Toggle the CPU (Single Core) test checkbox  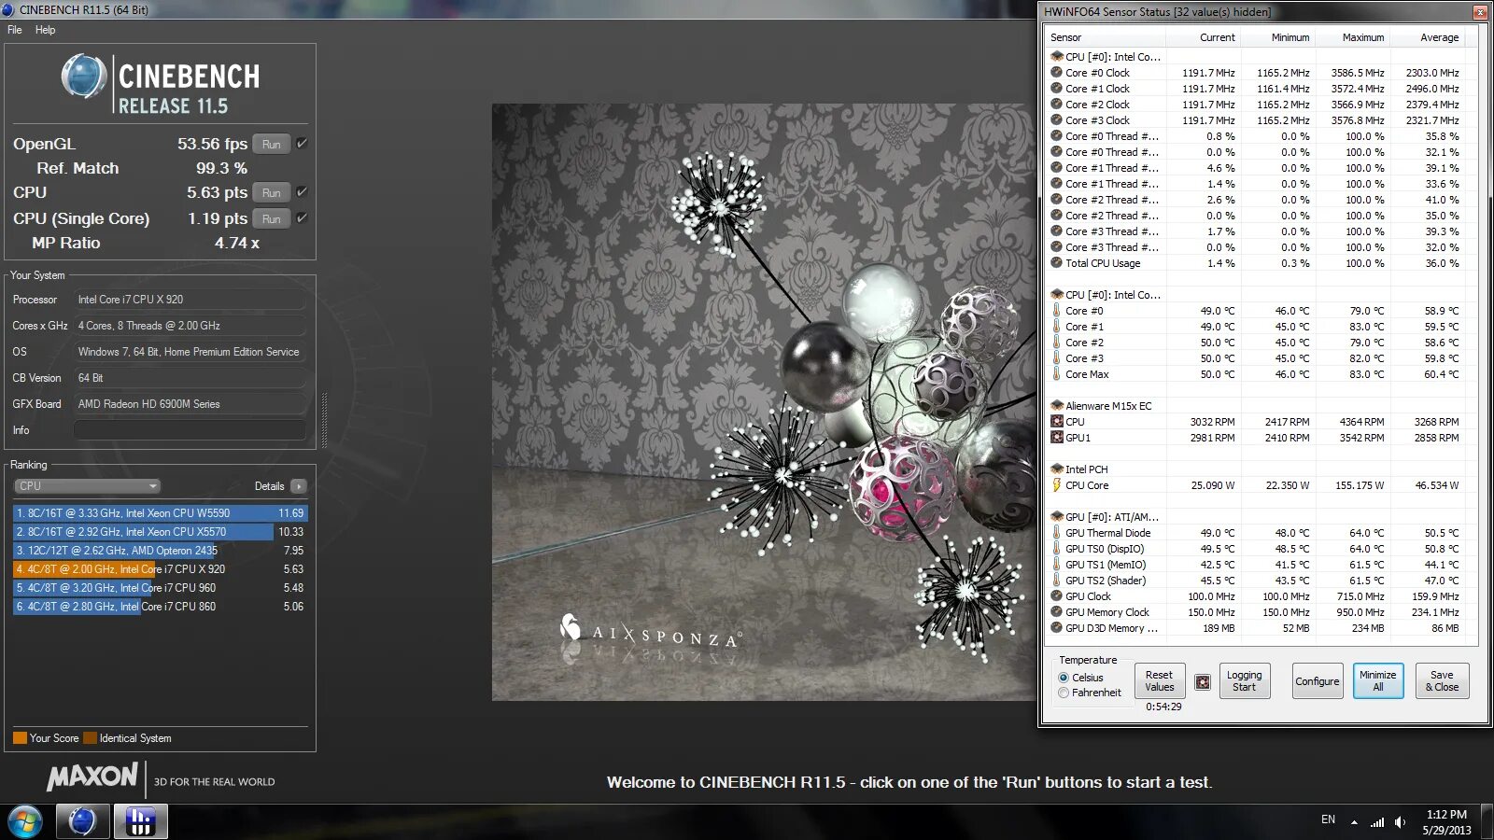coord(302,218)
